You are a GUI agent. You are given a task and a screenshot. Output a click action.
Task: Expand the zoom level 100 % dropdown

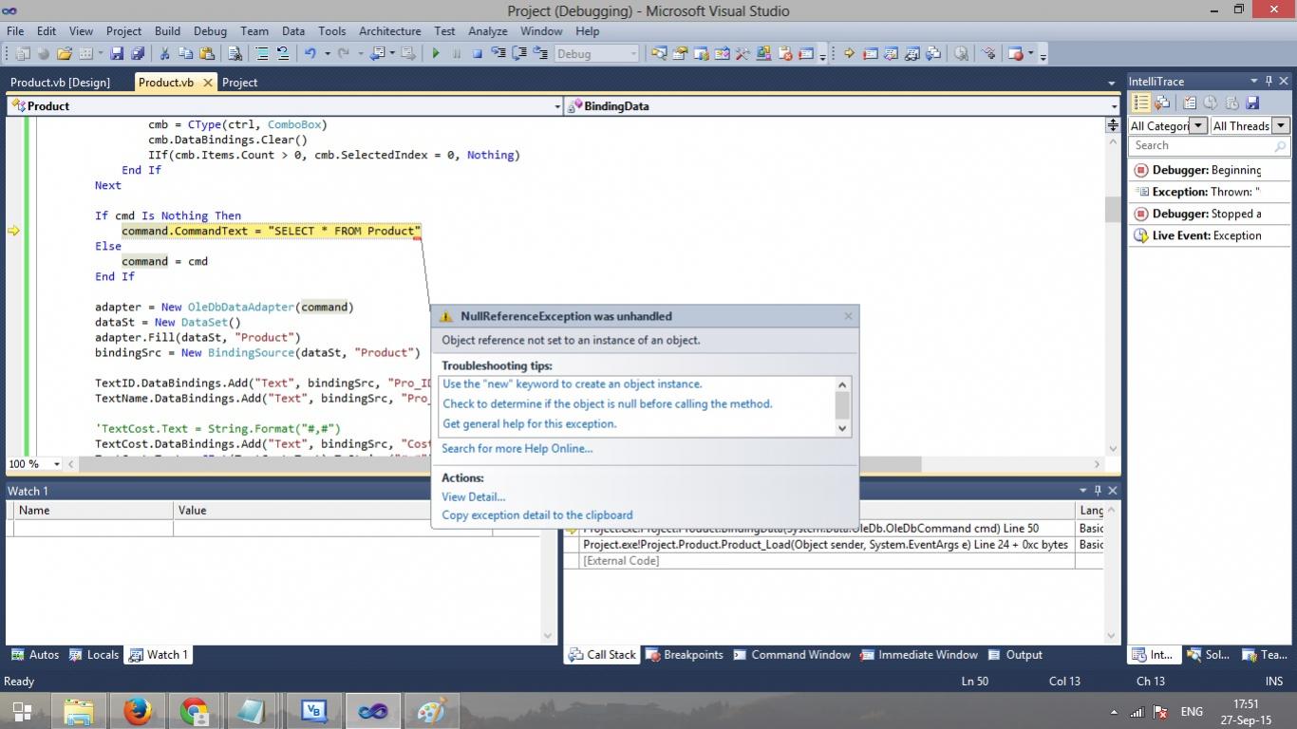click(57, 464)
